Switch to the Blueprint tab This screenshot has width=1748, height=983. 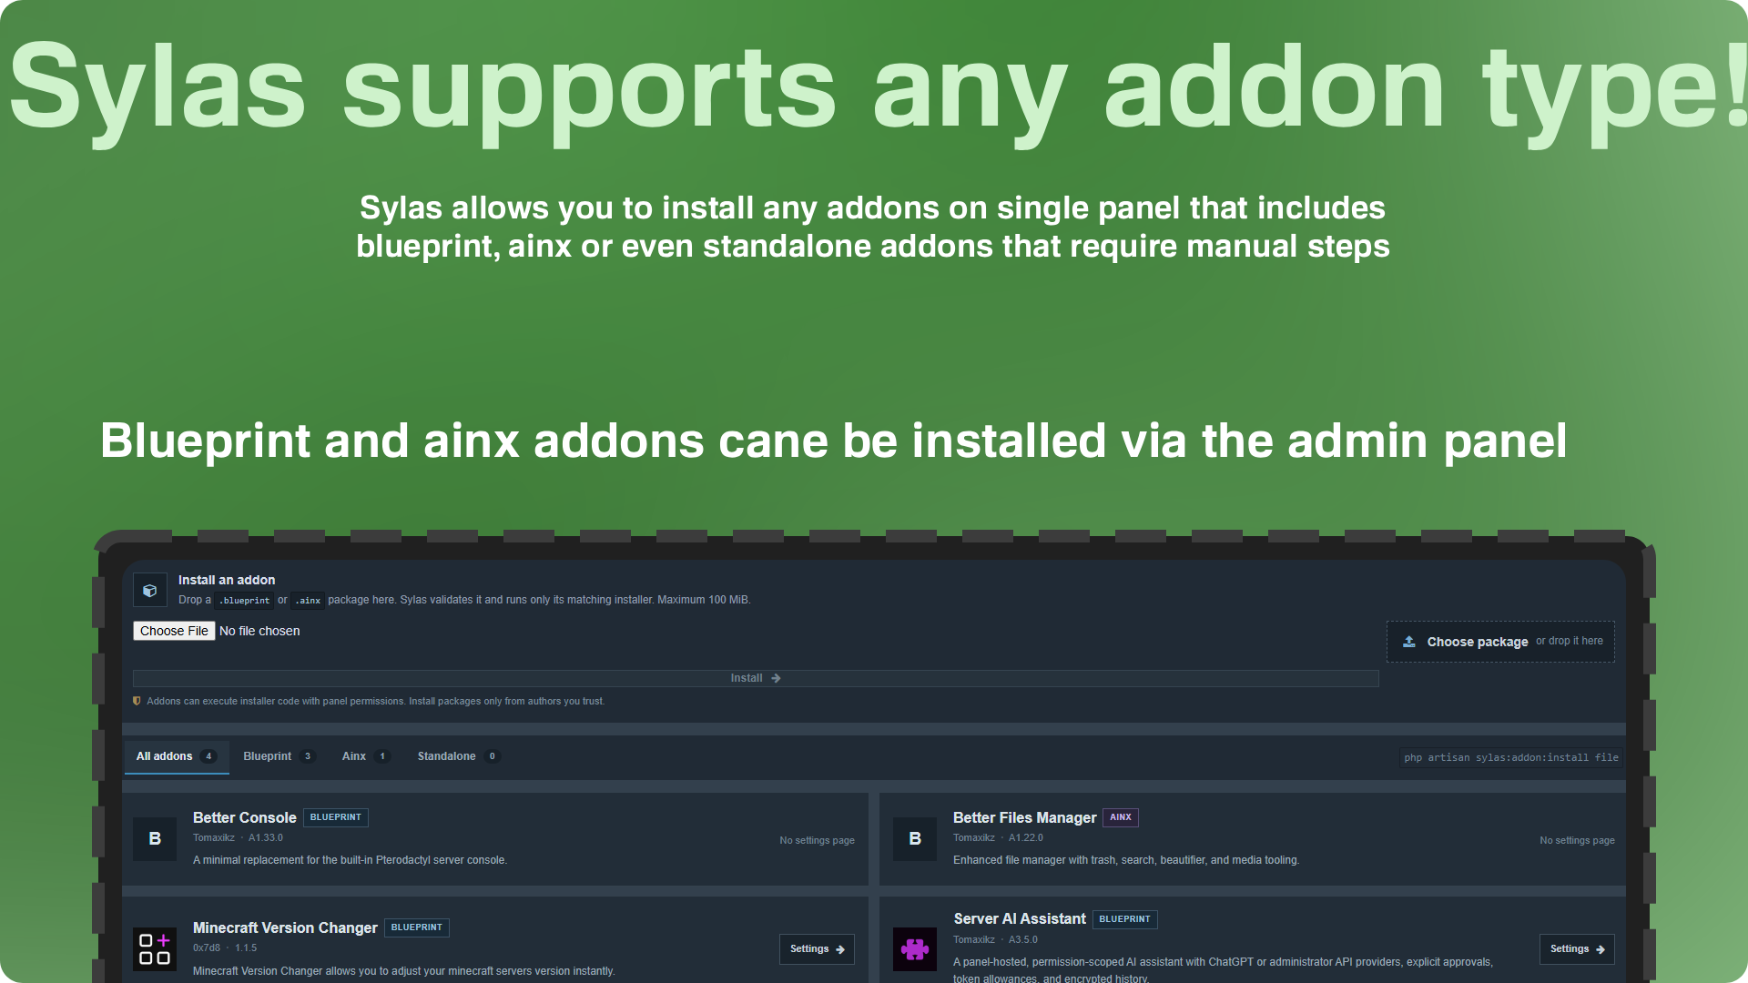279,756
